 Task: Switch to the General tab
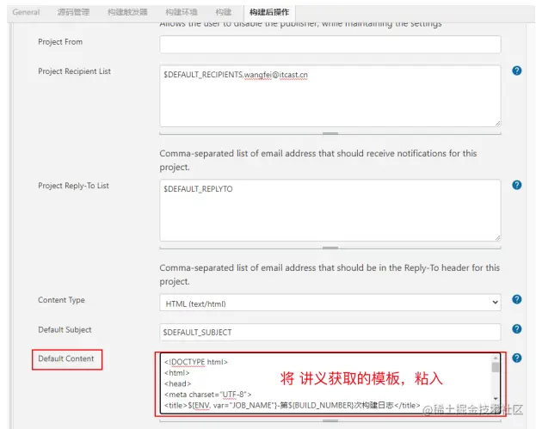(x=26, y=12)
